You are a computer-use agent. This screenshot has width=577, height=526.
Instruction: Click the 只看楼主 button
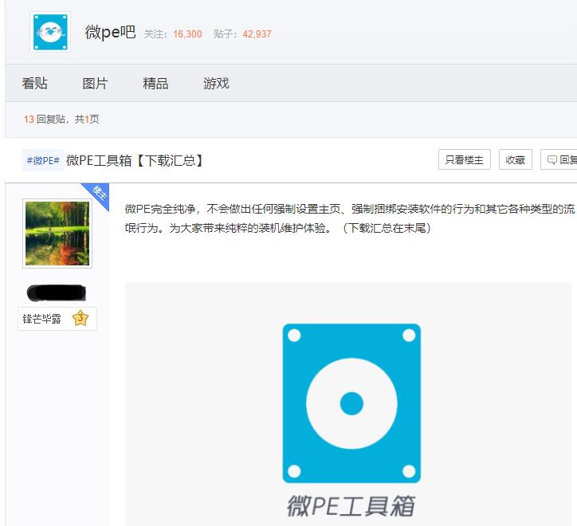click(465, 159)
